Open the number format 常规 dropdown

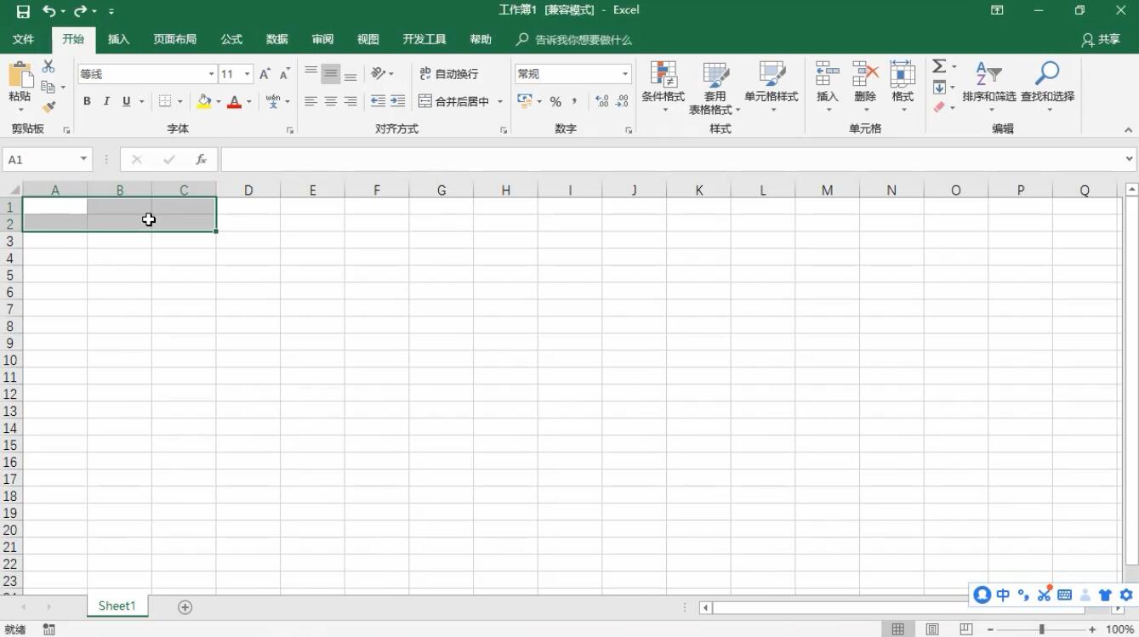625,74
